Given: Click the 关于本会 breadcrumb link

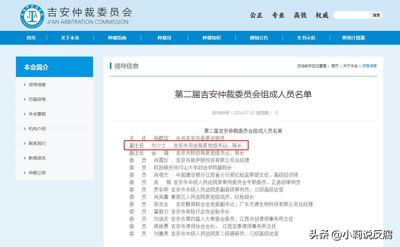Looking at the screenshot, I should point(350,66).
